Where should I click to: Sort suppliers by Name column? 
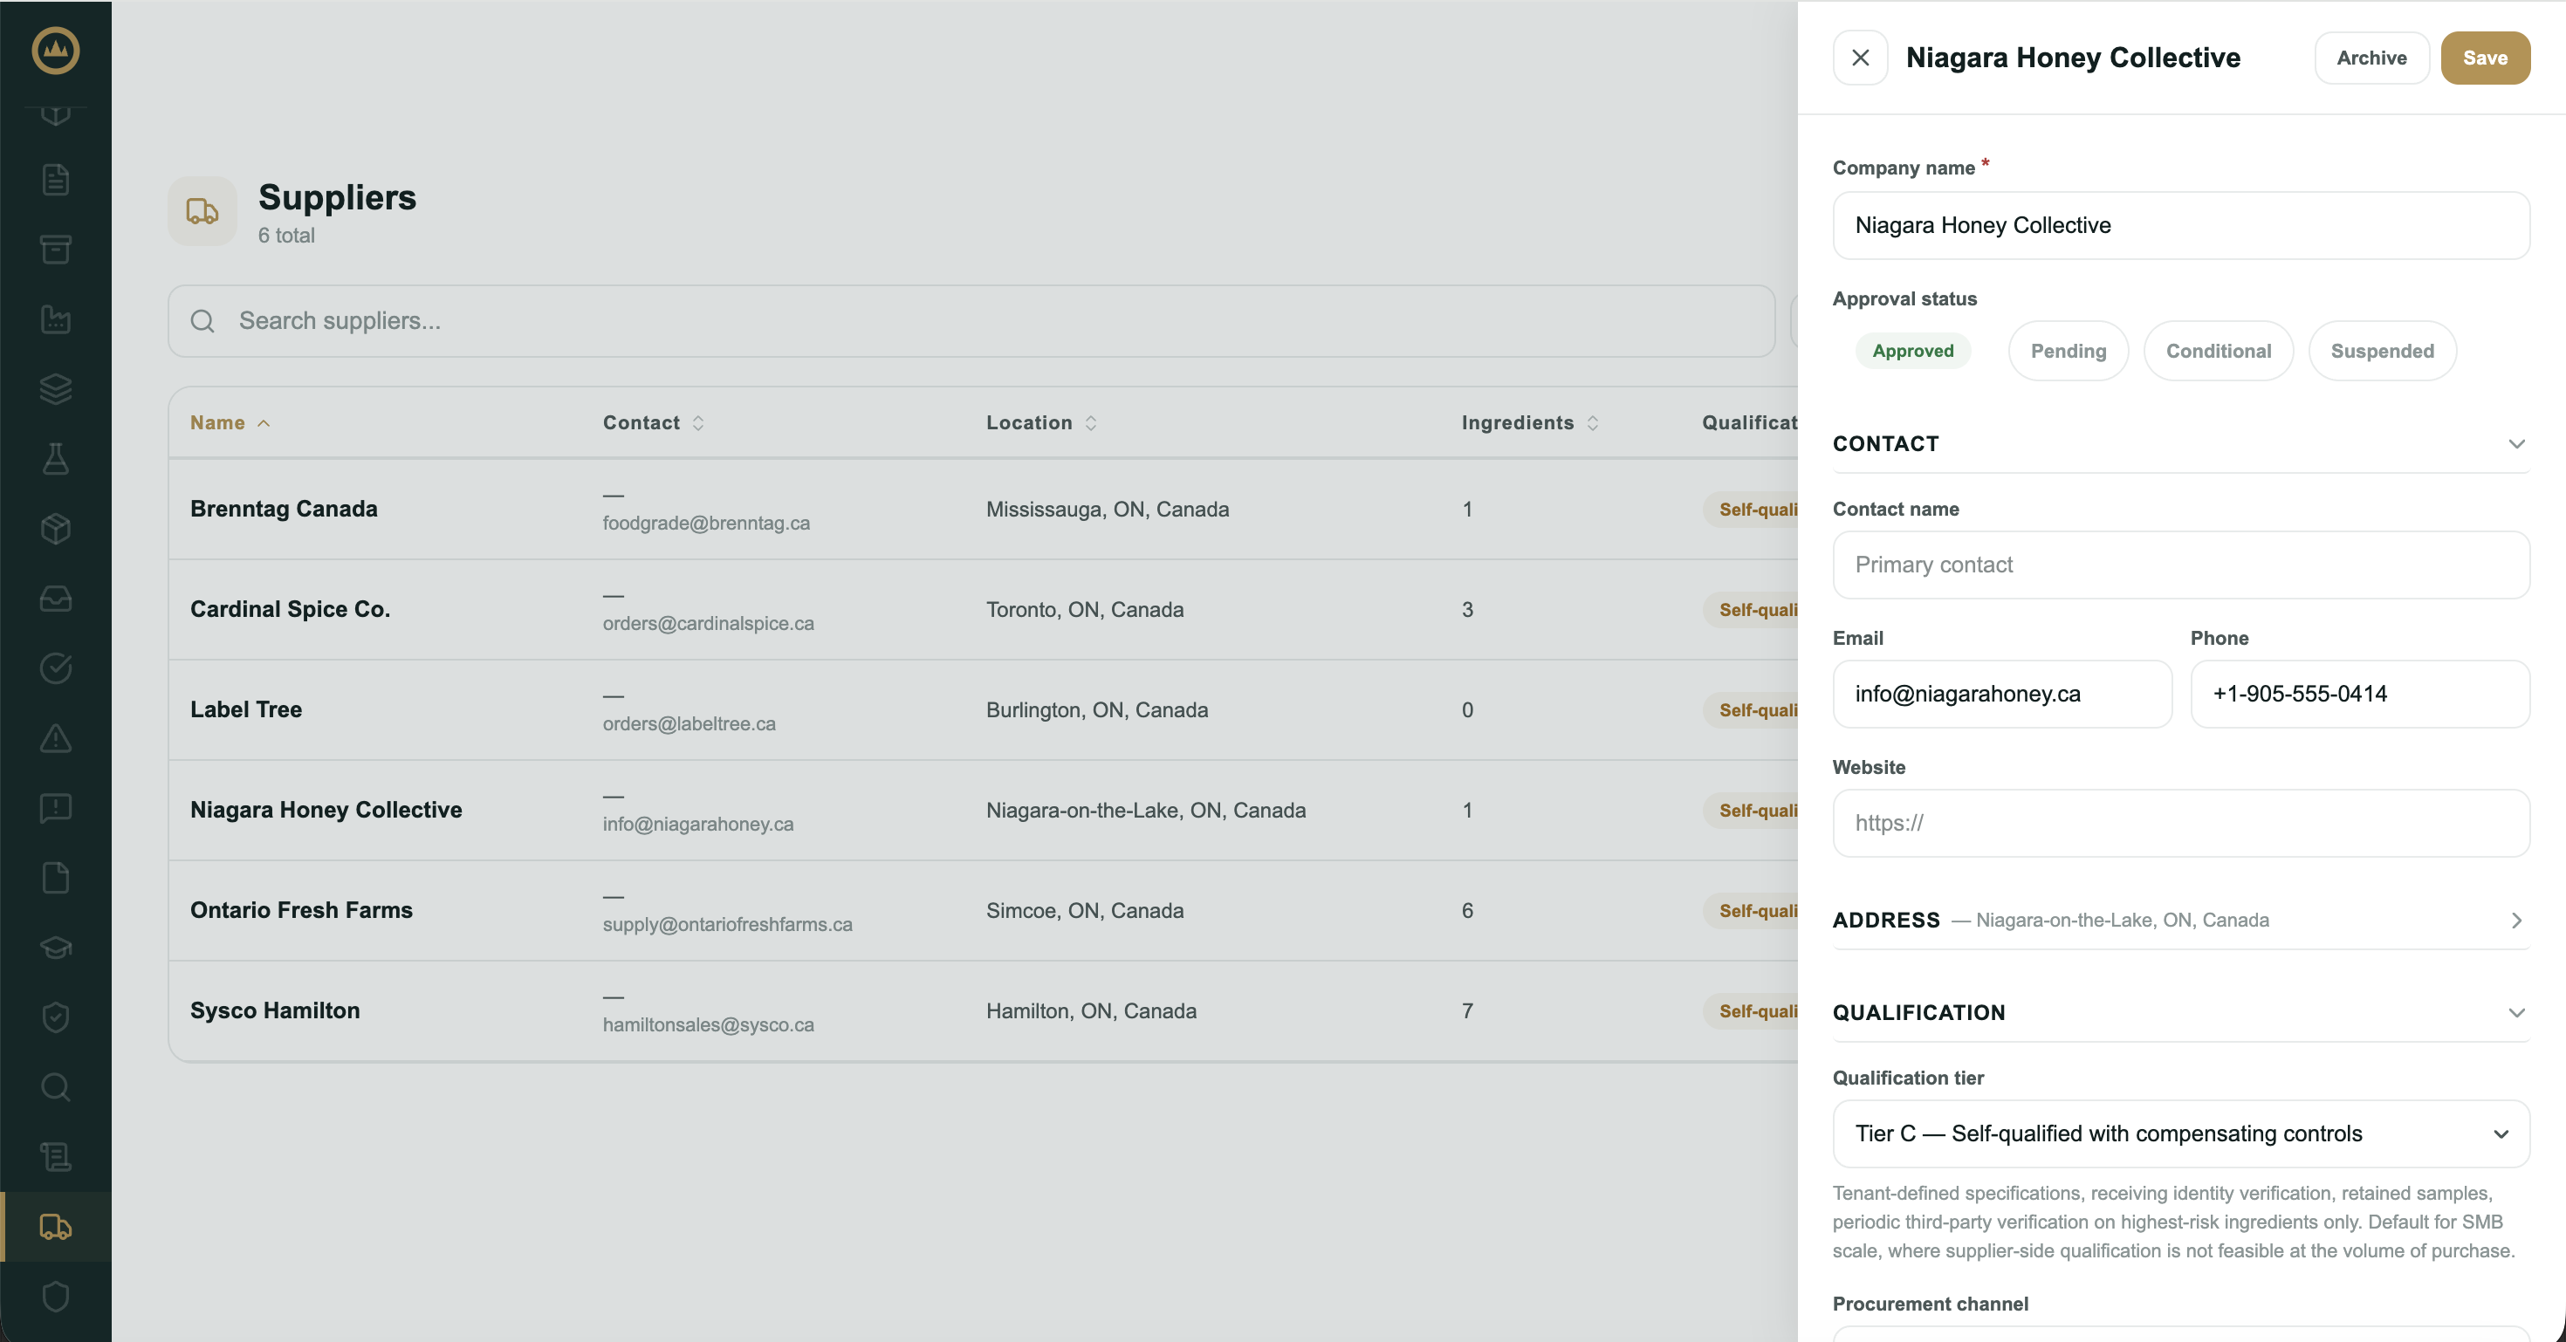point(230,423)
